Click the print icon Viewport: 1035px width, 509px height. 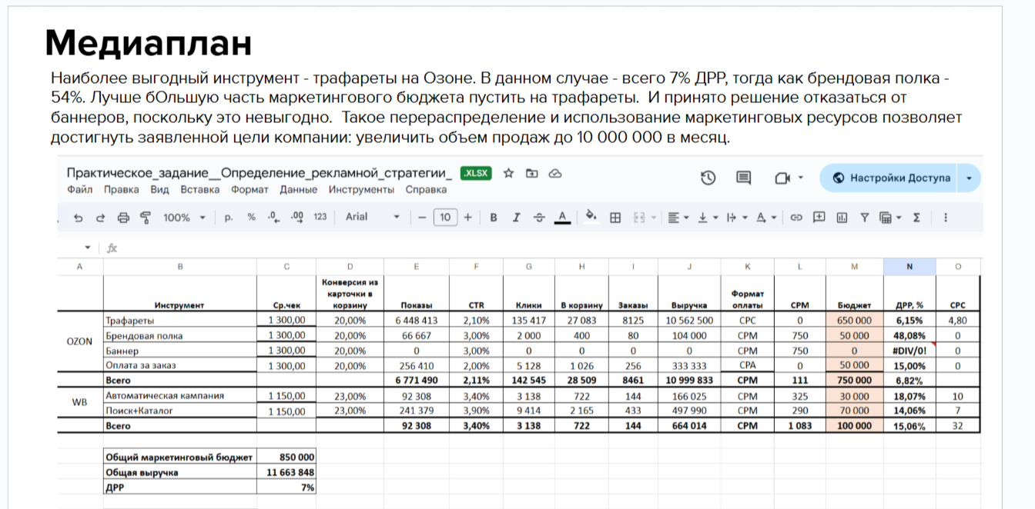pyautogui.click(x=122, y=218)
